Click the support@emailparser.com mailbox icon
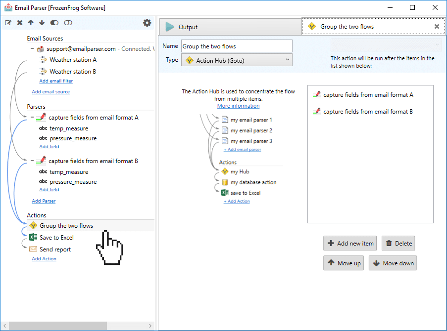The image size is (447, 331). (41, 49)
